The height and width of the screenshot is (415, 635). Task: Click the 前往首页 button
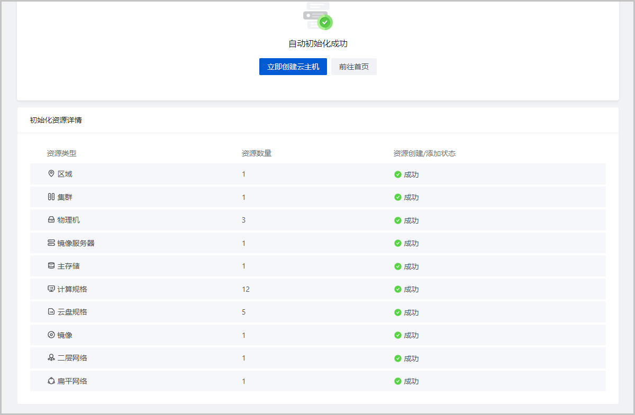[x=353, y=67]
